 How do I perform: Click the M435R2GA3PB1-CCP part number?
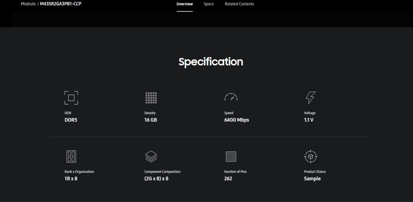click(61, 4)
